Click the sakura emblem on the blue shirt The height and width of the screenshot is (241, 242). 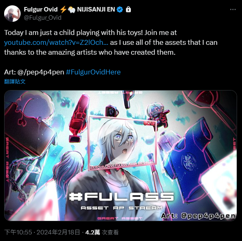(x=188, y=162)
